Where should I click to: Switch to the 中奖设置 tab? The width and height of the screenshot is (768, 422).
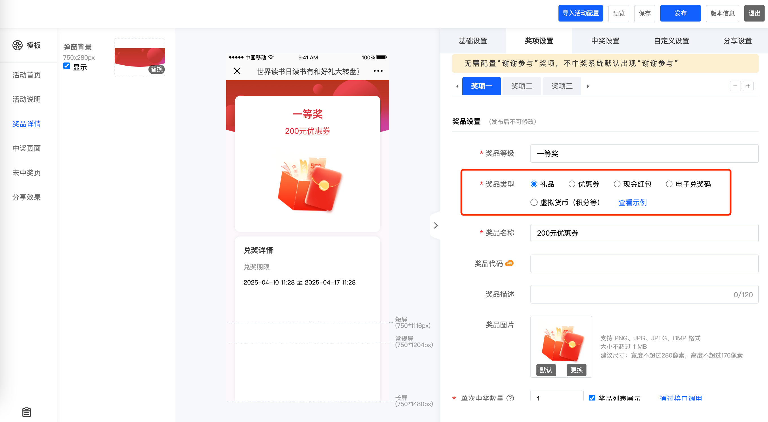click(x=605, y=41)
